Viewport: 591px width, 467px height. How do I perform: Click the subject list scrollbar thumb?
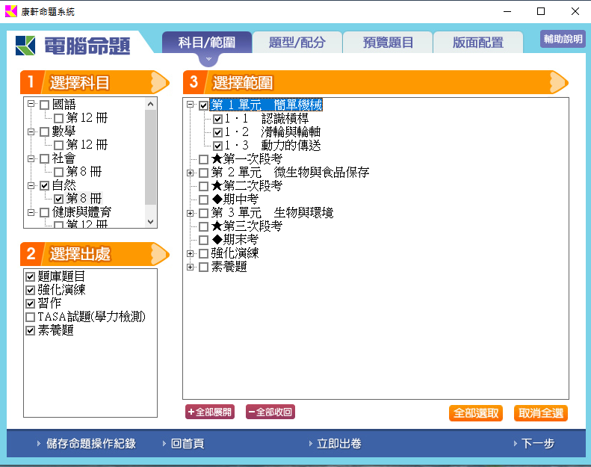tap(151, 157)
